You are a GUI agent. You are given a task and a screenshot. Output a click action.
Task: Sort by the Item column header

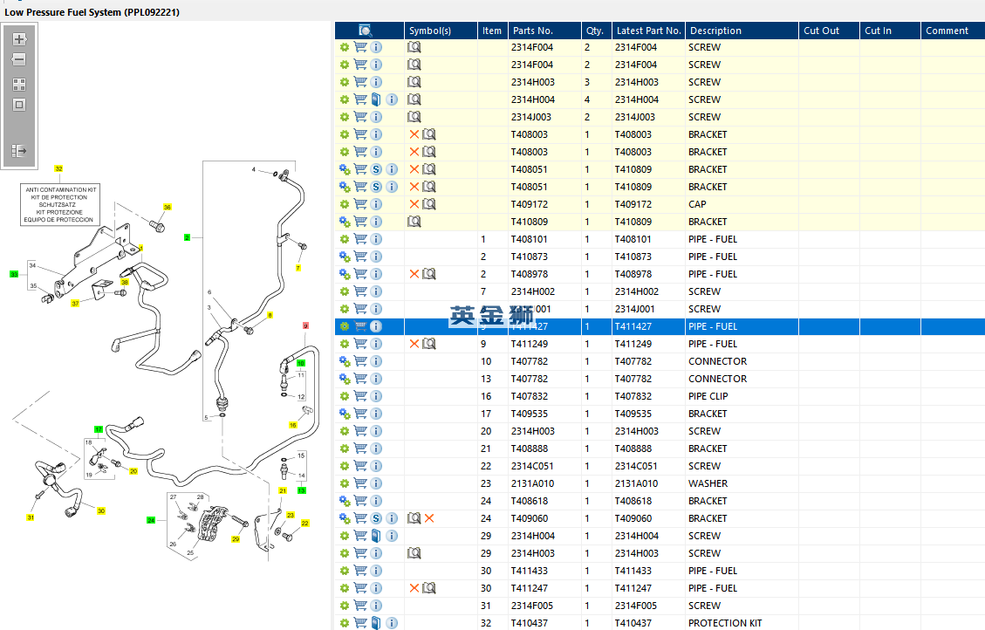tap(492, 31)
